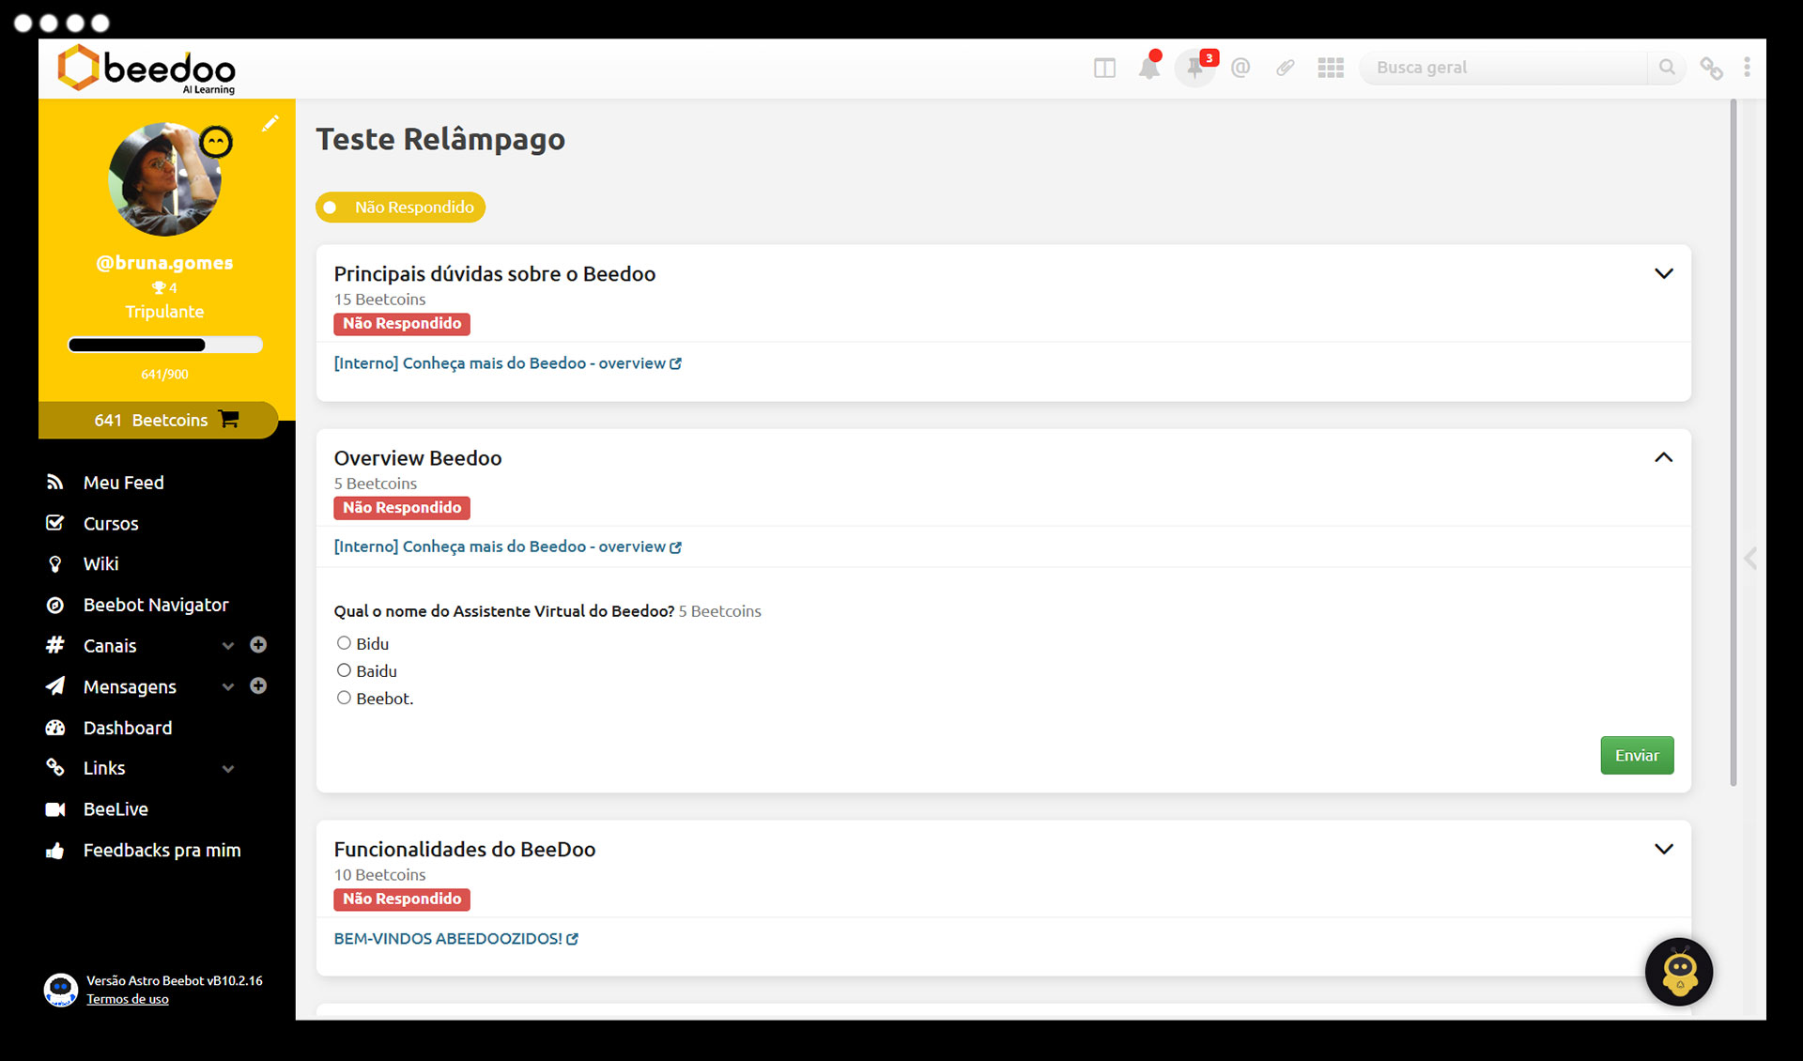Click the Busca geral search field
This screenshot has width=1803, height=1061.
pyautogui.click(x=1504, y=68)
